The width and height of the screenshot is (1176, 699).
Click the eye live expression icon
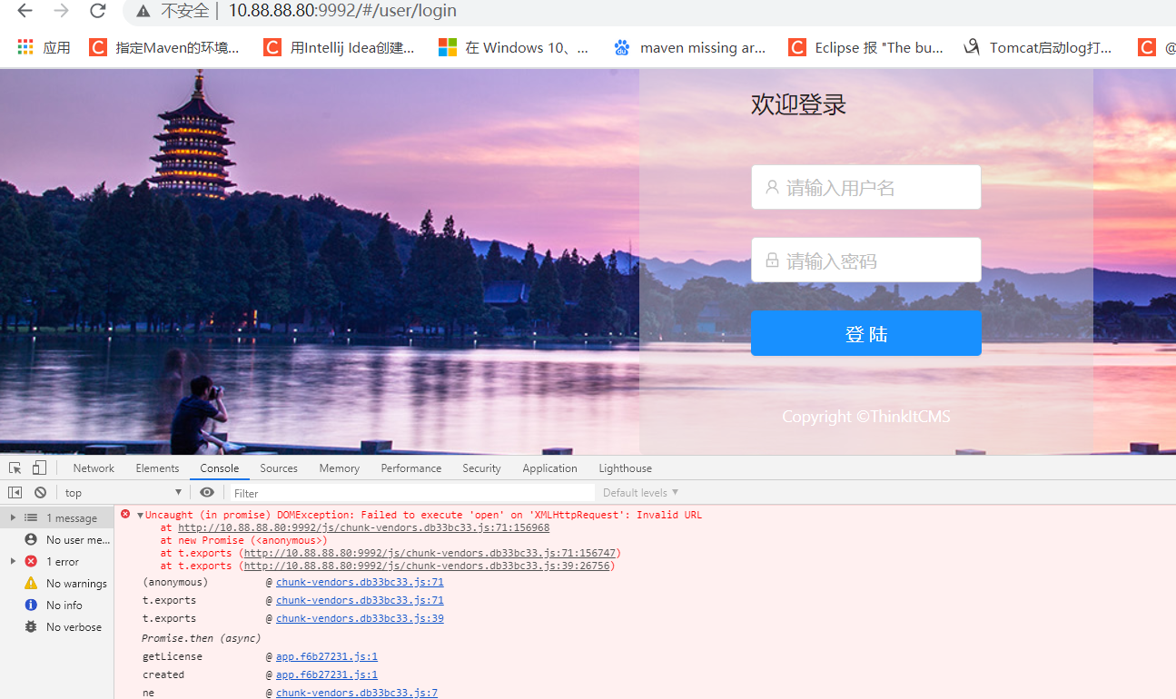click(x=207, y=492)
